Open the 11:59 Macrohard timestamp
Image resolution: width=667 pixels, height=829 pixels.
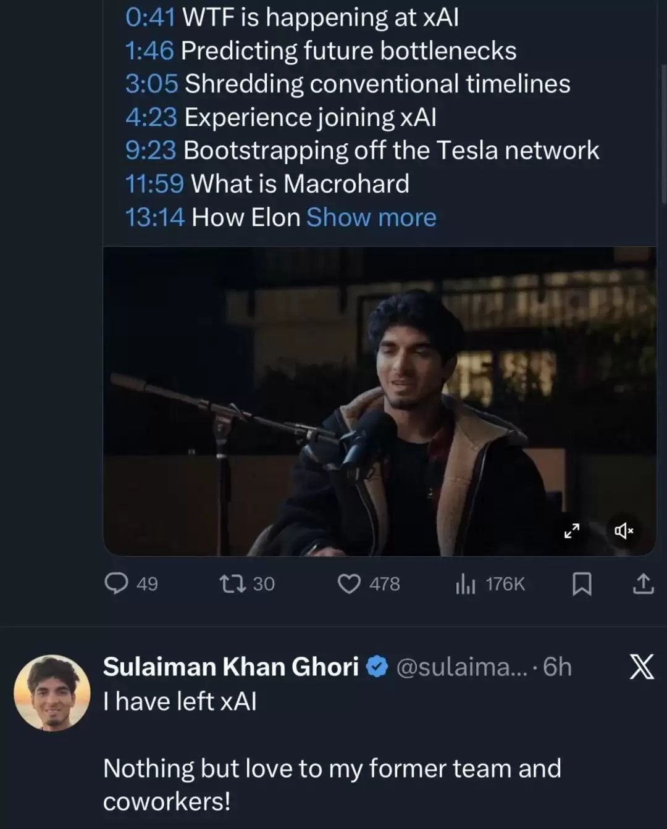click(x=154, y=184)
